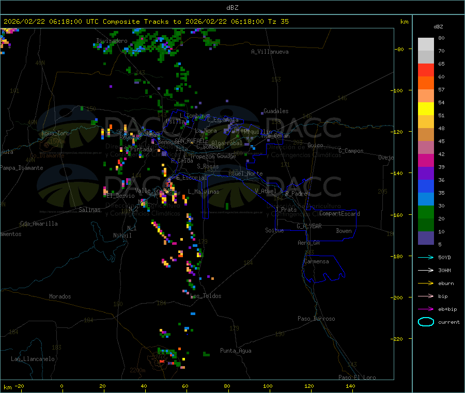Click the 39 dBZ magenta swatch
The image size is (465, 393).
426,160
